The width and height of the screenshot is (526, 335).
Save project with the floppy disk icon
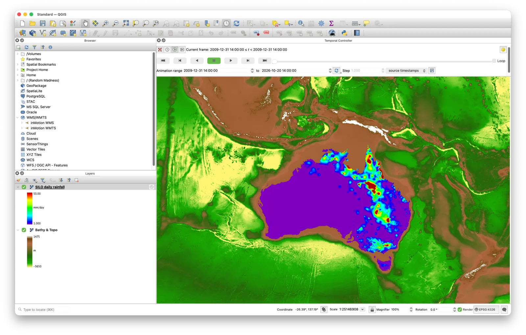[43, 23]
